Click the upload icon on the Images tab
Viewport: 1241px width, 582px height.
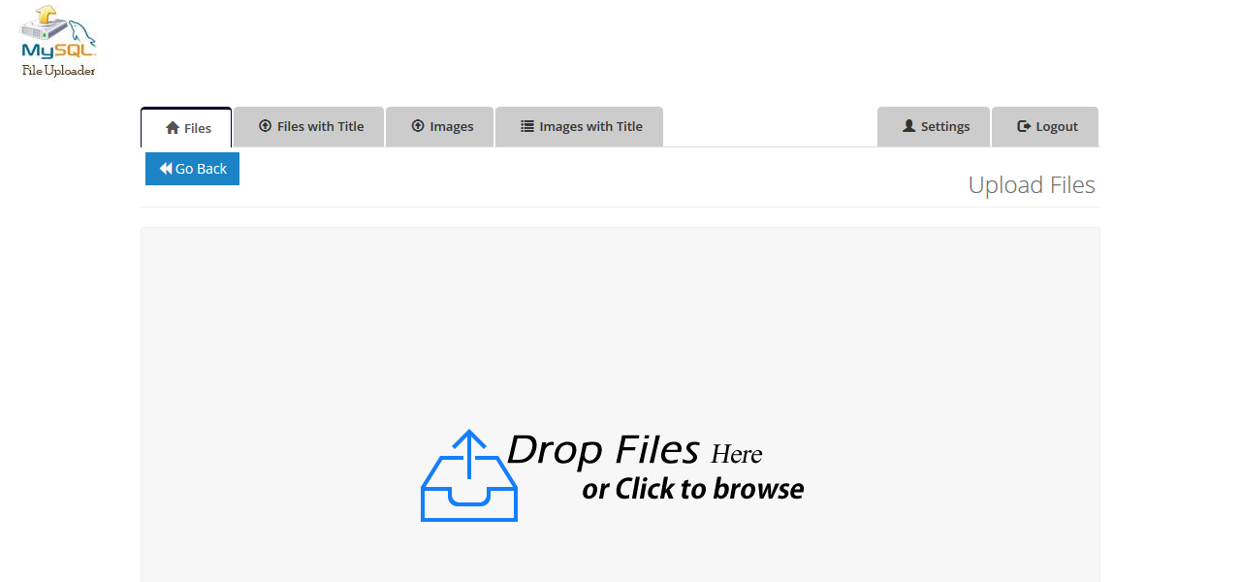coord(415,126)
